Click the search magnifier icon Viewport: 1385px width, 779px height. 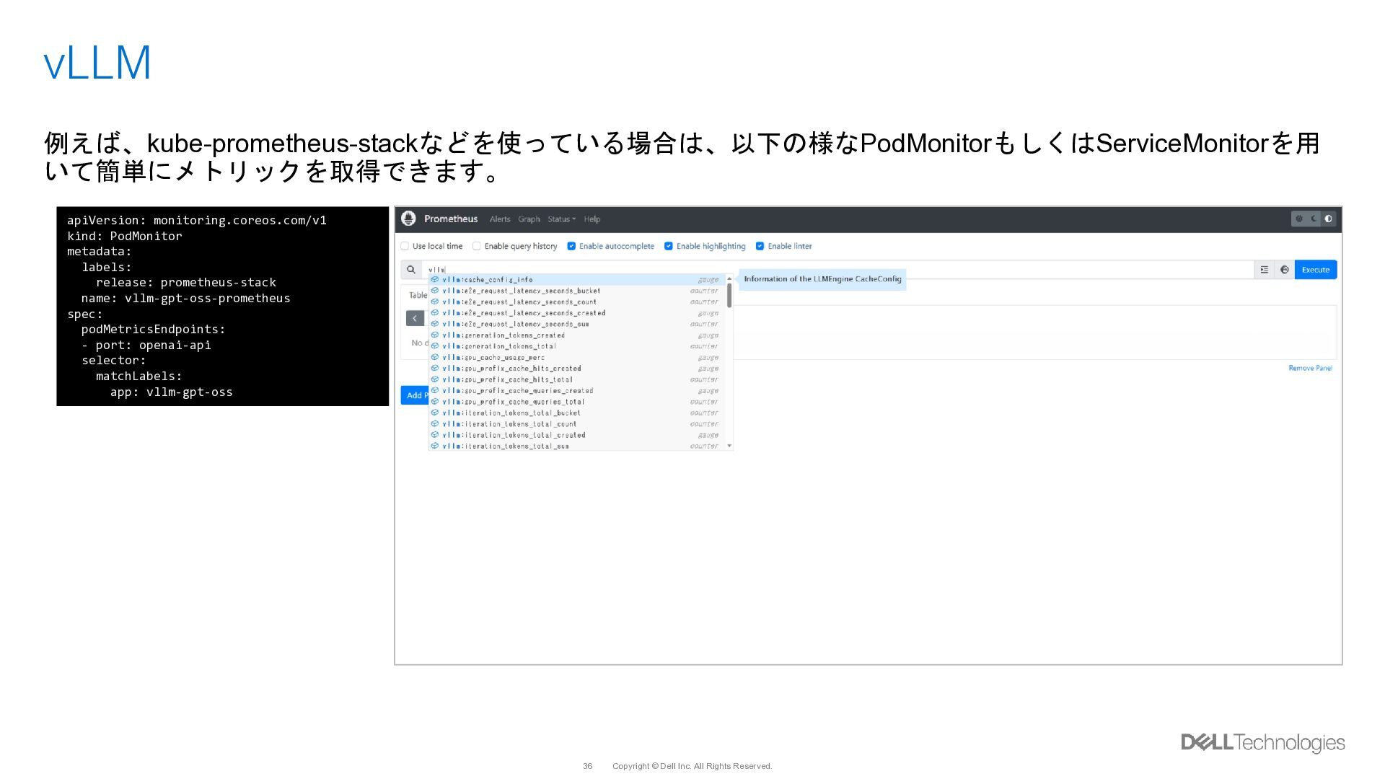tap(411, 270)
